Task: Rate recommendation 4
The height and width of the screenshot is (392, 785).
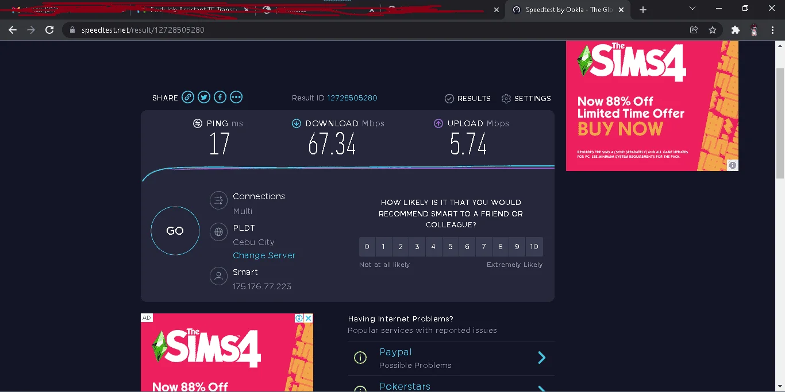Action: tap(433, 247)
